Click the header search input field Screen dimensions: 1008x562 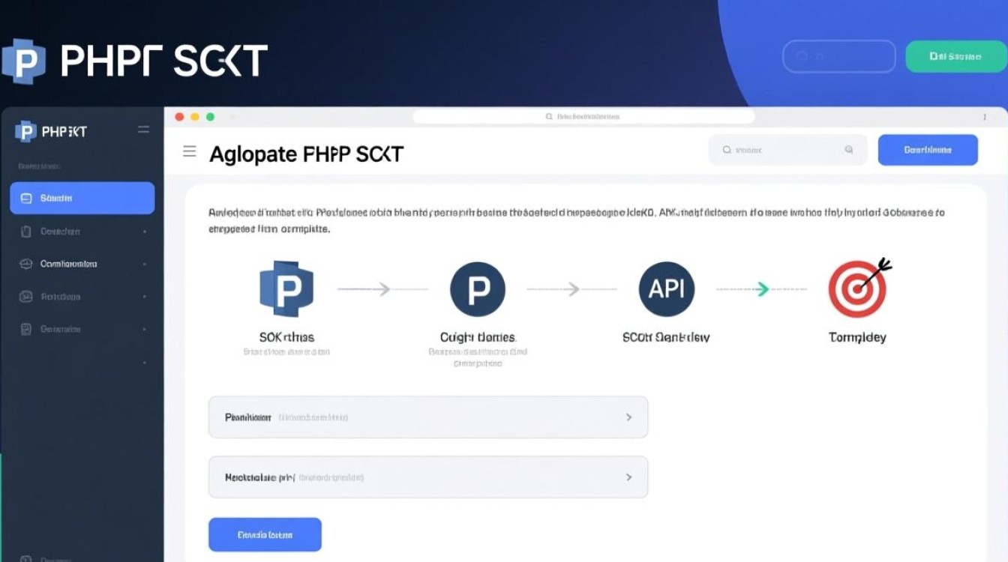click(787, 150)
